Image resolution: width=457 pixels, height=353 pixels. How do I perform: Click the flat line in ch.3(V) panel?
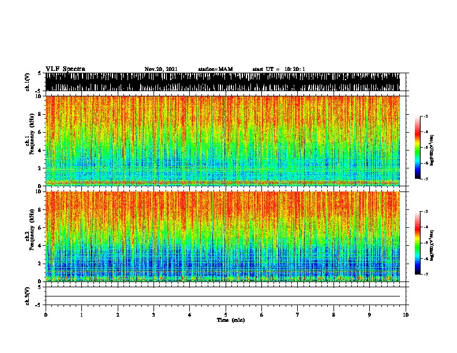pyautogui.click(x=223, y=296)
